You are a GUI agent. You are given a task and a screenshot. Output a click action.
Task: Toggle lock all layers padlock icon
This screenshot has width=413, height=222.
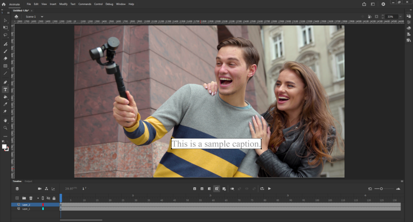click(x=54, y=198)
